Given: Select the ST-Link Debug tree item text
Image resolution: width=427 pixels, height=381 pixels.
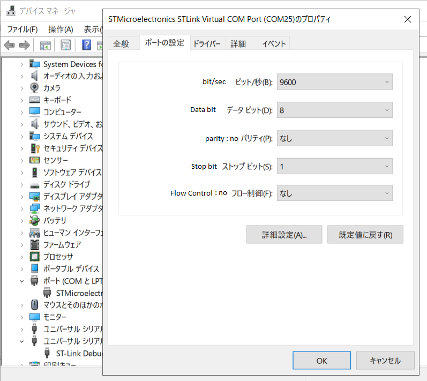Looking at the screenshot, I should tap(79, 353).
